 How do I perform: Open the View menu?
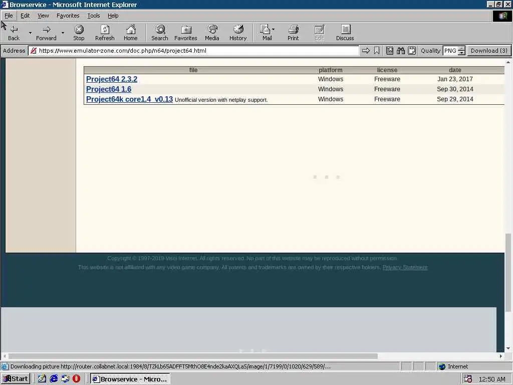43,16
